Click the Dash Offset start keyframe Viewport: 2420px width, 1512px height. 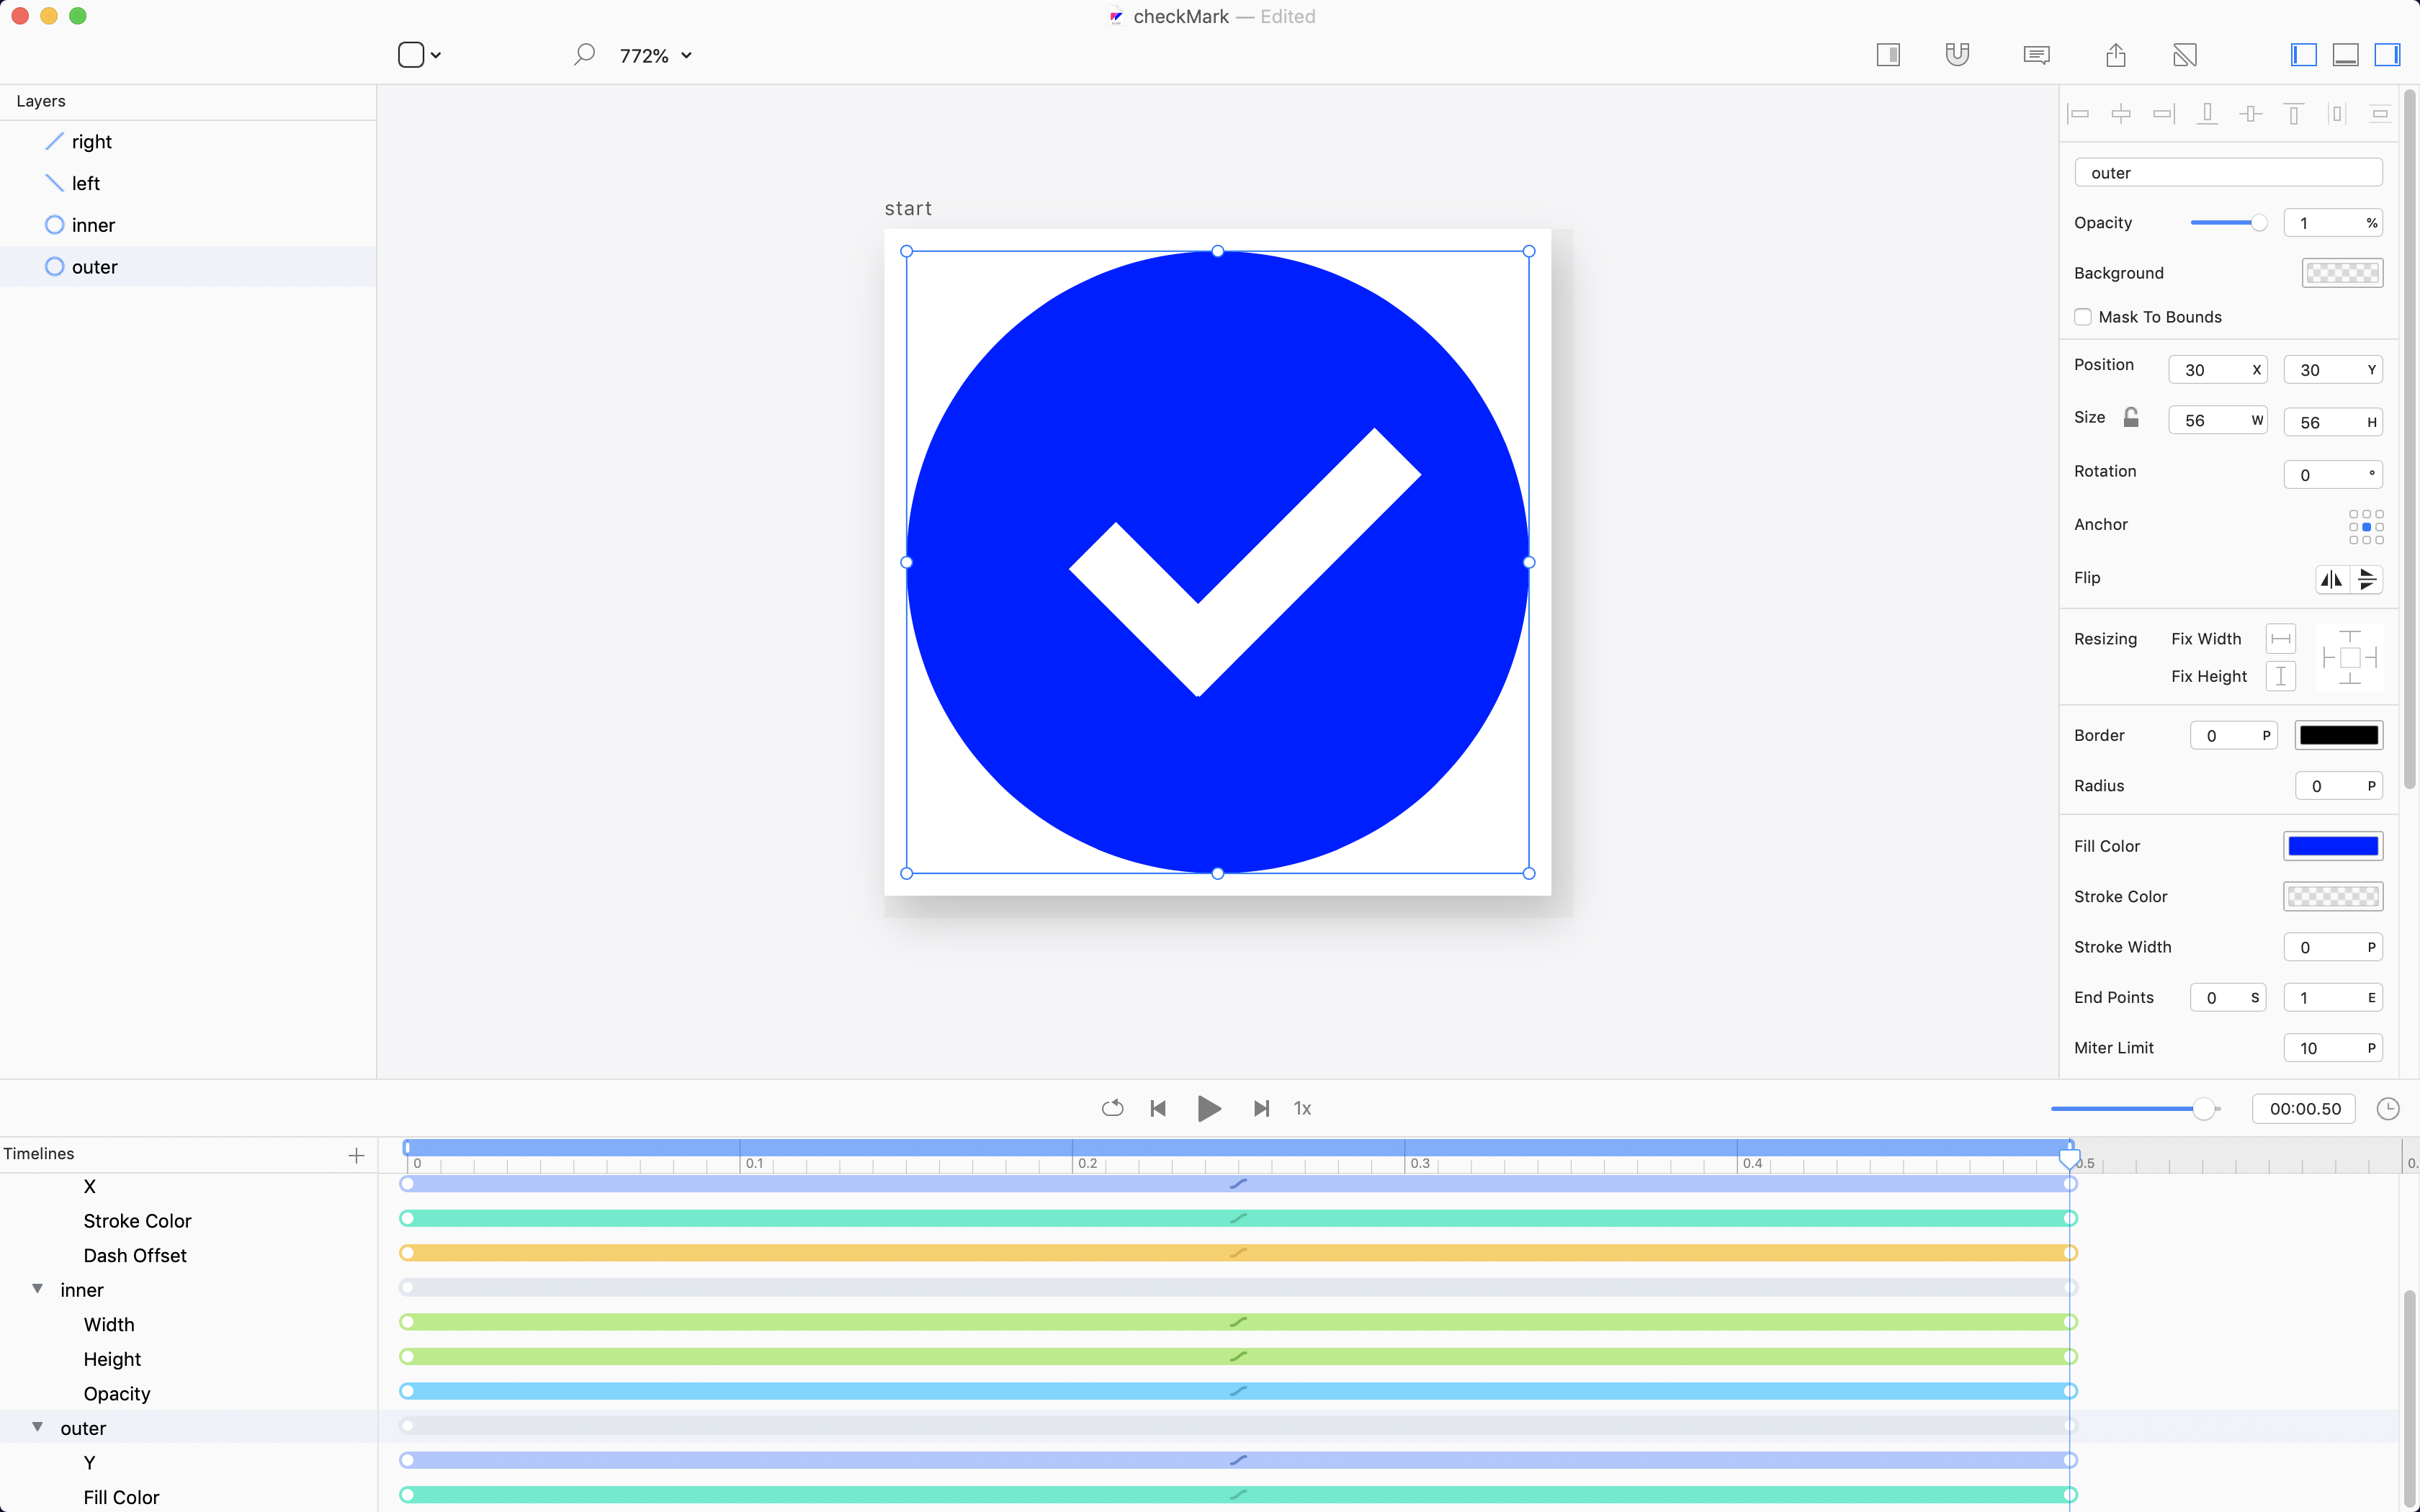click(407, 1253)
